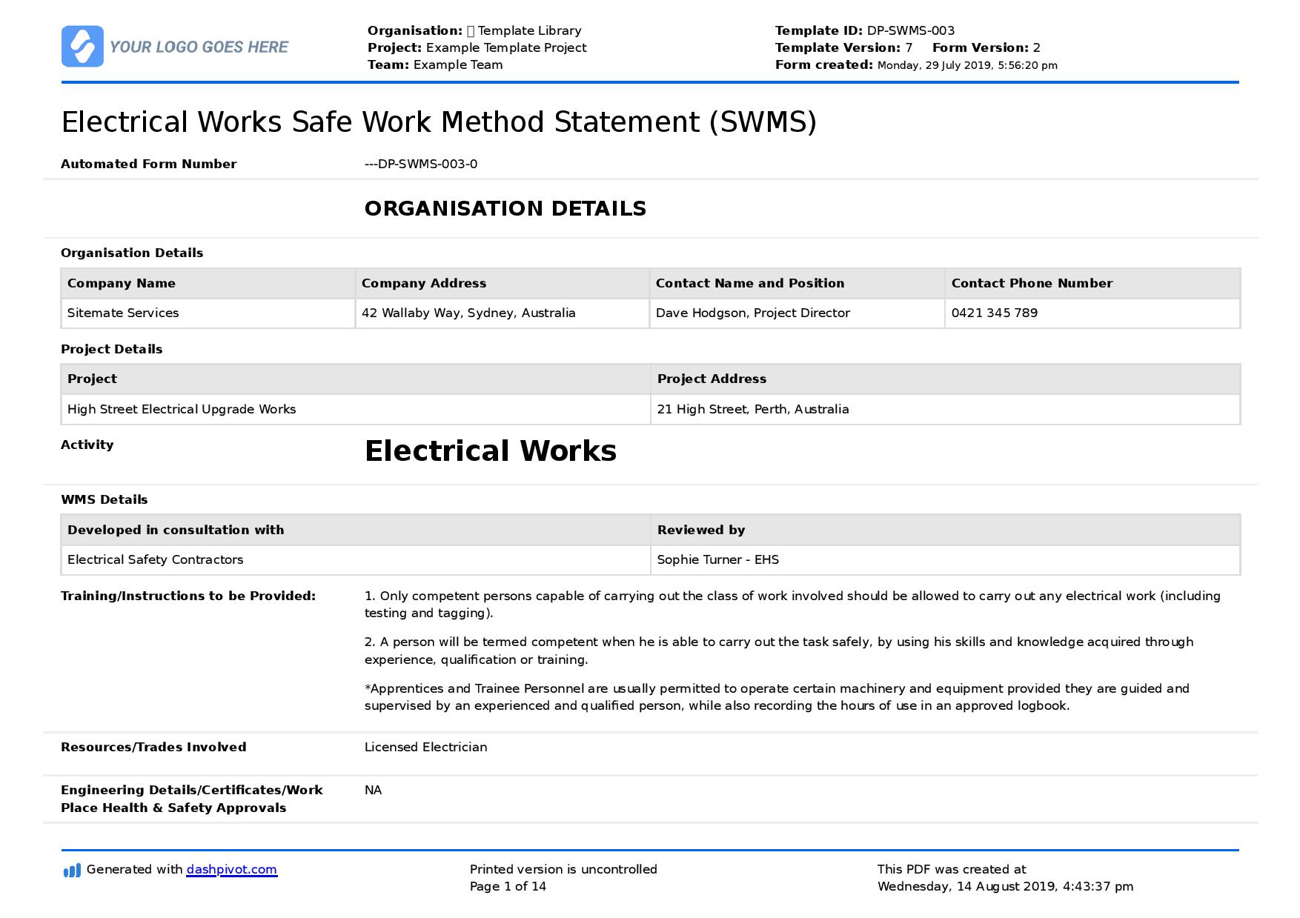Click the small icon before Template Library
This screenshot has width=1300, height=918.
pos(470,31)
